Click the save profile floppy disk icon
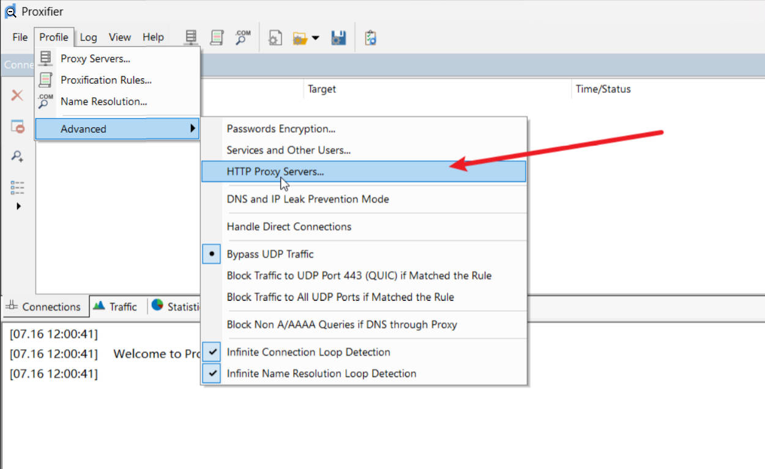765x469 pixels. (x=338, y=39)
